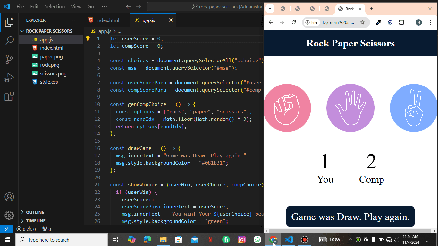The height and width of the screenshot is (246, 438).
Task: Click the Accounts icon in activity bar
Action: point(9,197)
